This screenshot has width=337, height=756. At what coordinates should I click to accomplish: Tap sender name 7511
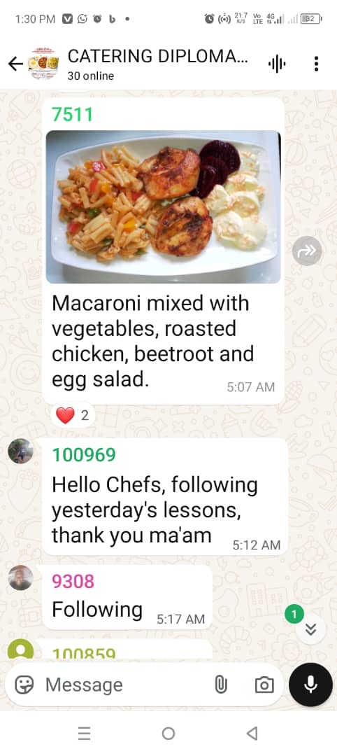(72, 115)
